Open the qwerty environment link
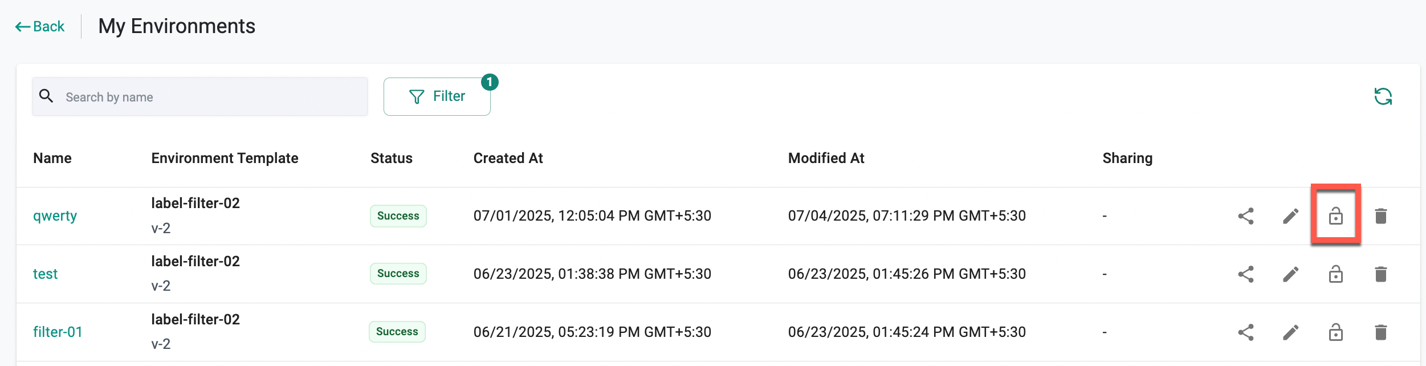This screenshot has height=366, width=1426. click(x=55, y=216)
